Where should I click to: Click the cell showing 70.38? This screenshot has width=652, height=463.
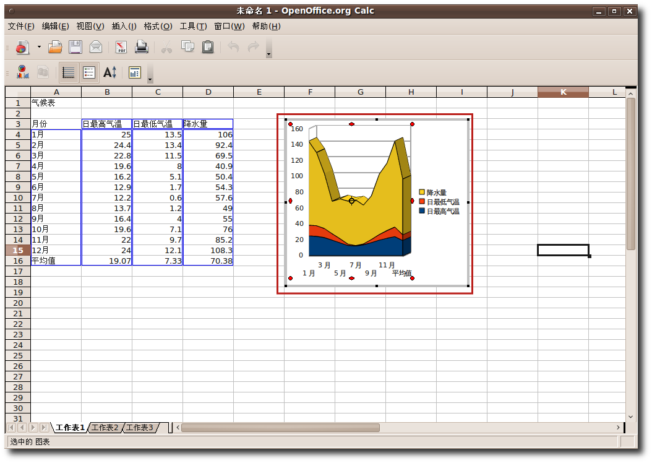208,261
